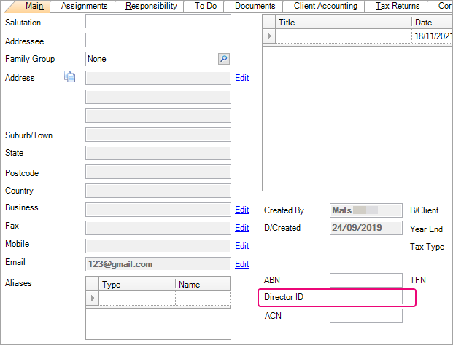Screen dimensions: 453x345
Task: Select the row arrow in Aliases grid
Action: coord(93,298)
